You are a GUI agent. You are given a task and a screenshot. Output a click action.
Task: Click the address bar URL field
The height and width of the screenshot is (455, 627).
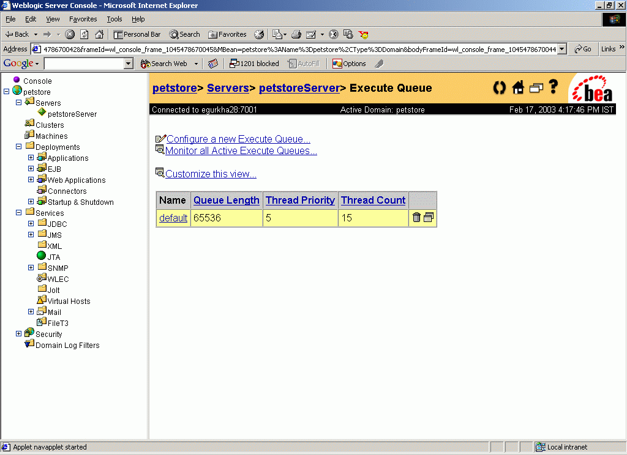click(299, 49)
